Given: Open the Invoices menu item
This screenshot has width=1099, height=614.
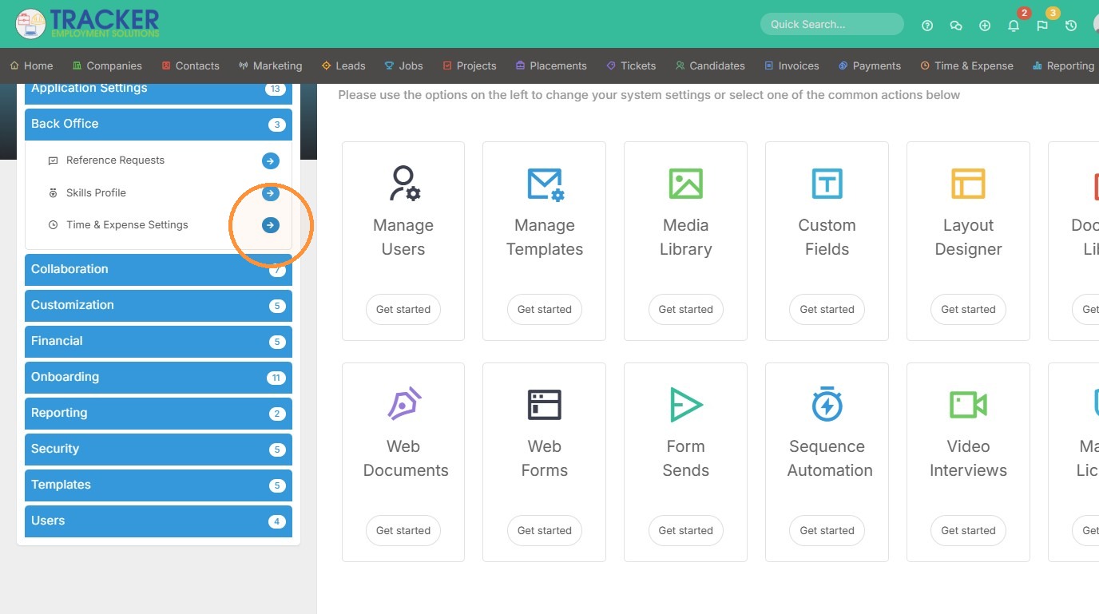Looking at the screenshot, I should click(792, 65).
